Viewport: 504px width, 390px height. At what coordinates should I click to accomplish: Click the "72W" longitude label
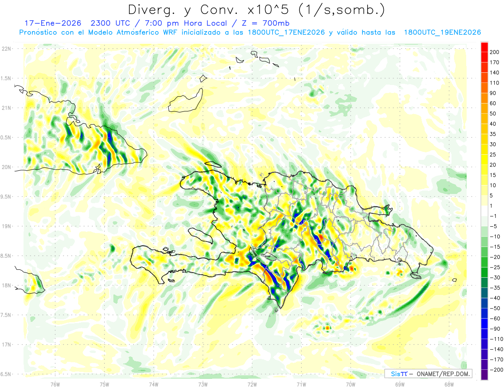[x=252, y=384]
